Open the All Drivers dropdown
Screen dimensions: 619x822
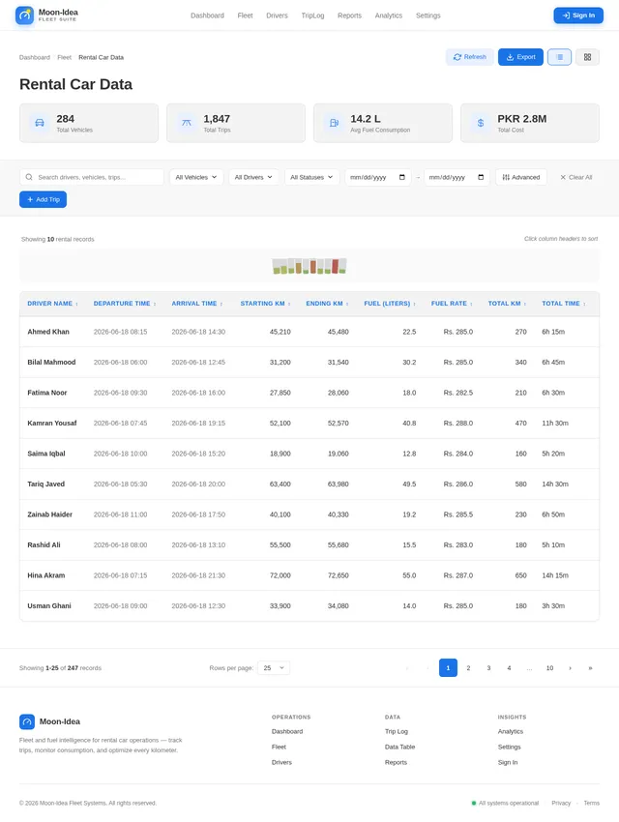[253, 177]
